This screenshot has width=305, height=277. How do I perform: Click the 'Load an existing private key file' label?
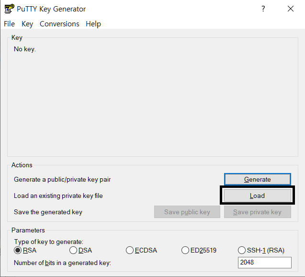[x=58, y=196]
